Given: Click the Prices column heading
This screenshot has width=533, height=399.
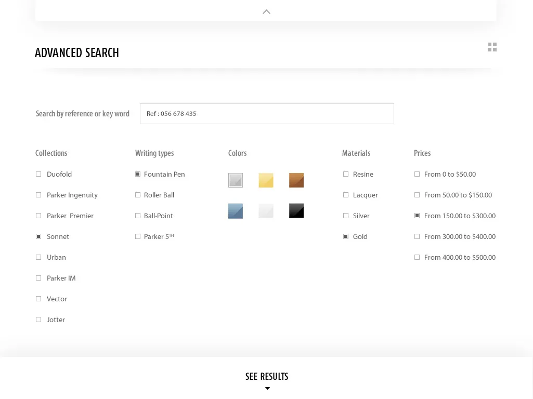Looking at the screenshot, I should pyautogui.click(x=422, y=153).
